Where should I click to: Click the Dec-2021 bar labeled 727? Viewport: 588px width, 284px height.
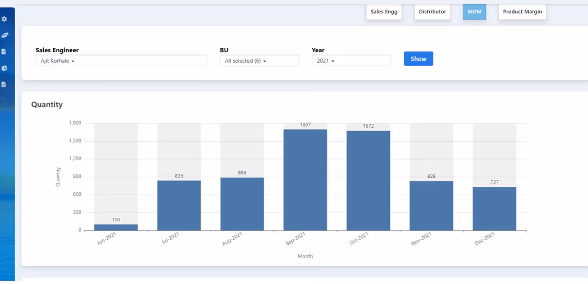[x=494, y=209]
